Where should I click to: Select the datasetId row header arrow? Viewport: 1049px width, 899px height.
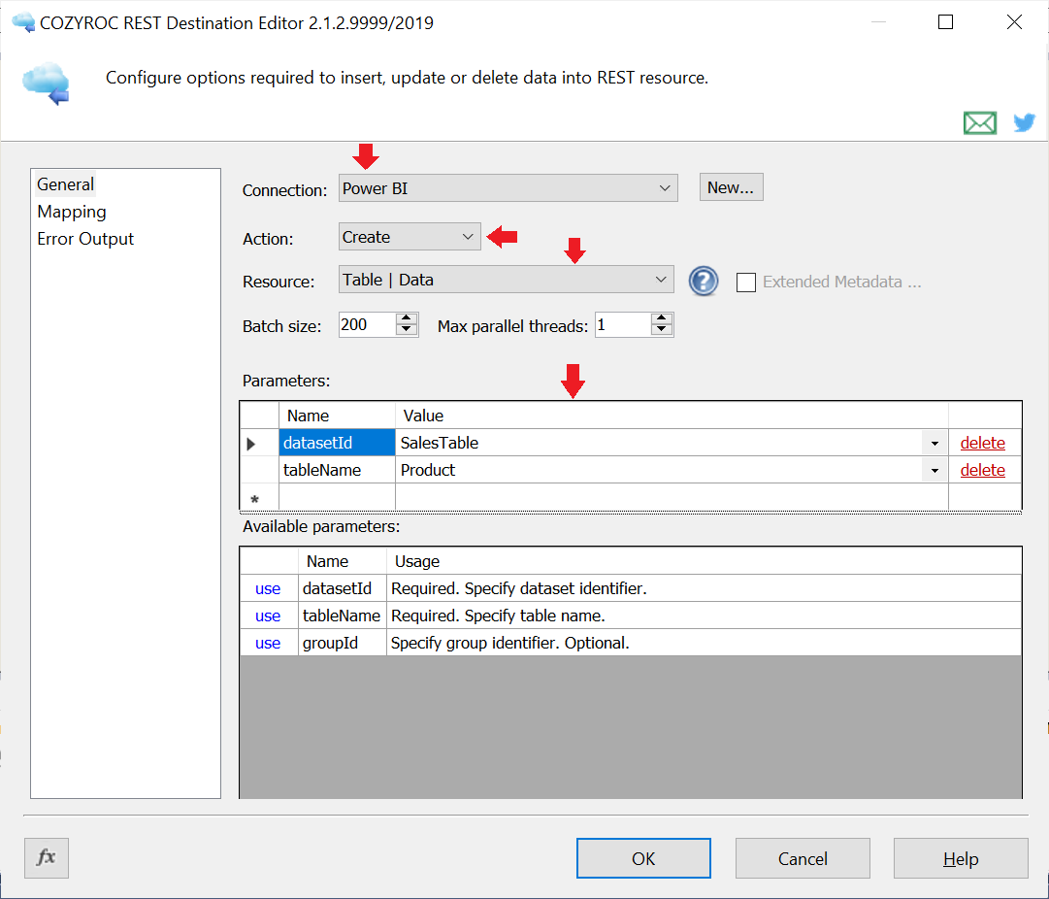[x=259, y=443]
